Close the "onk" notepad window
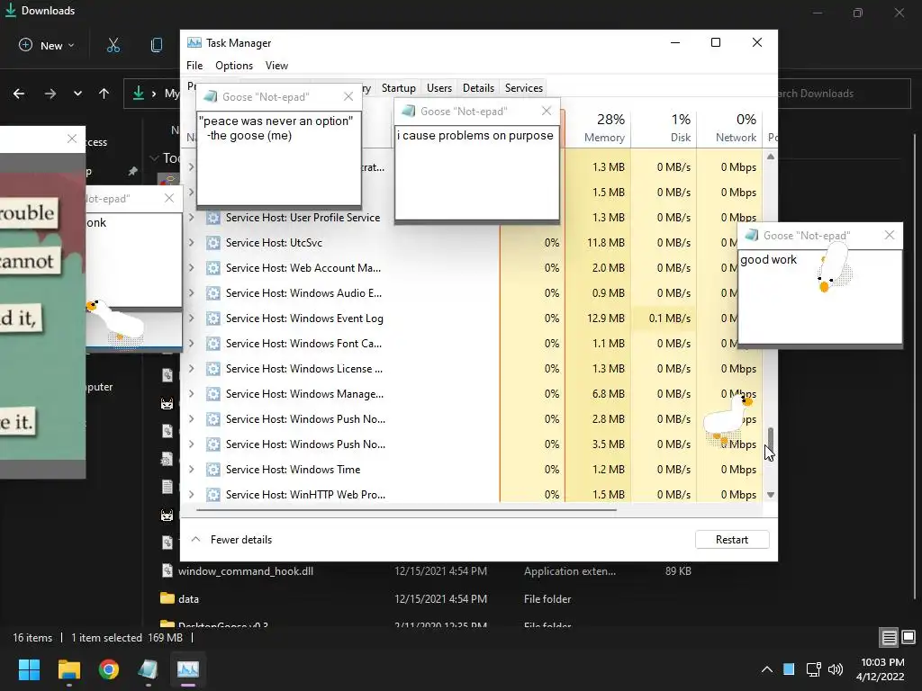Viewport: 922px width, 691px height. pyautogui.click(x=169, y=199)
